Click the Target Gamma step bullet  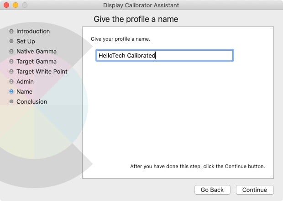11,62
